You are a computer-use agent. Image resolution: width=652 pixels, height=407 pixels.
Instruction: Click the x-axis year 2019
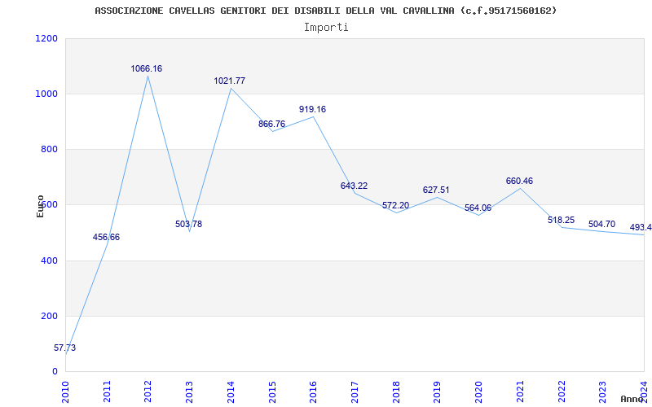coord(437,392)
